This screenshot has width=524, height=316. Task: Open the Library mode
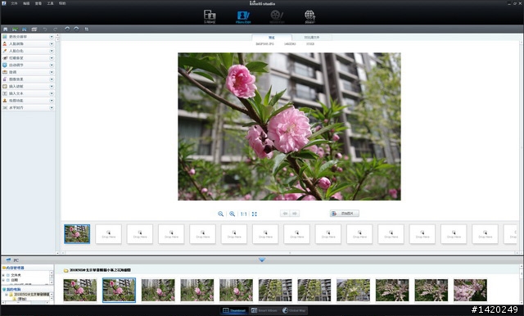coord(210,16)
